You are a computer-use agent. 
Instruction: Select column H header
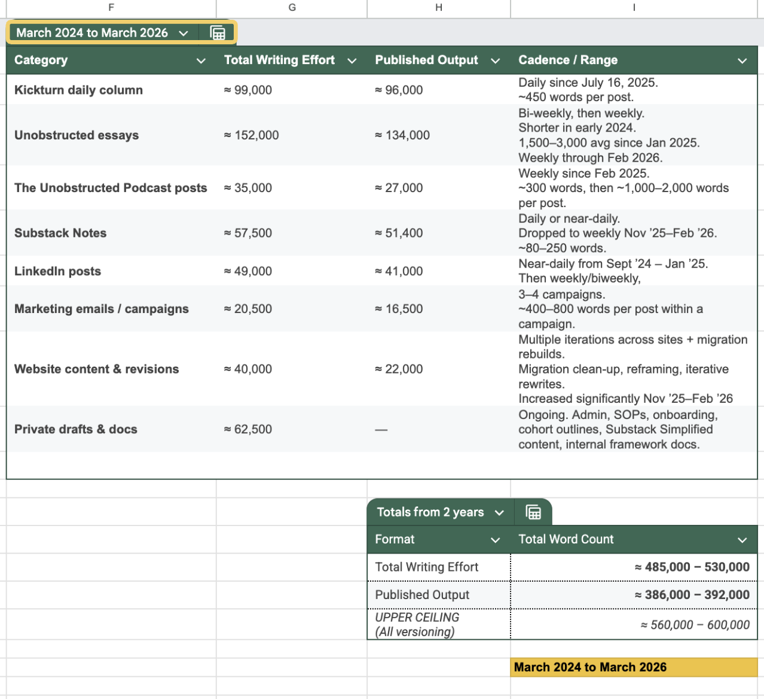[439, 8]
